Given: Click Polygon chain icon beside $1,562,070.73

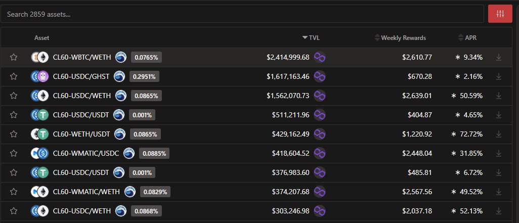Looking at the screenshot, I should tap(320, 96).
